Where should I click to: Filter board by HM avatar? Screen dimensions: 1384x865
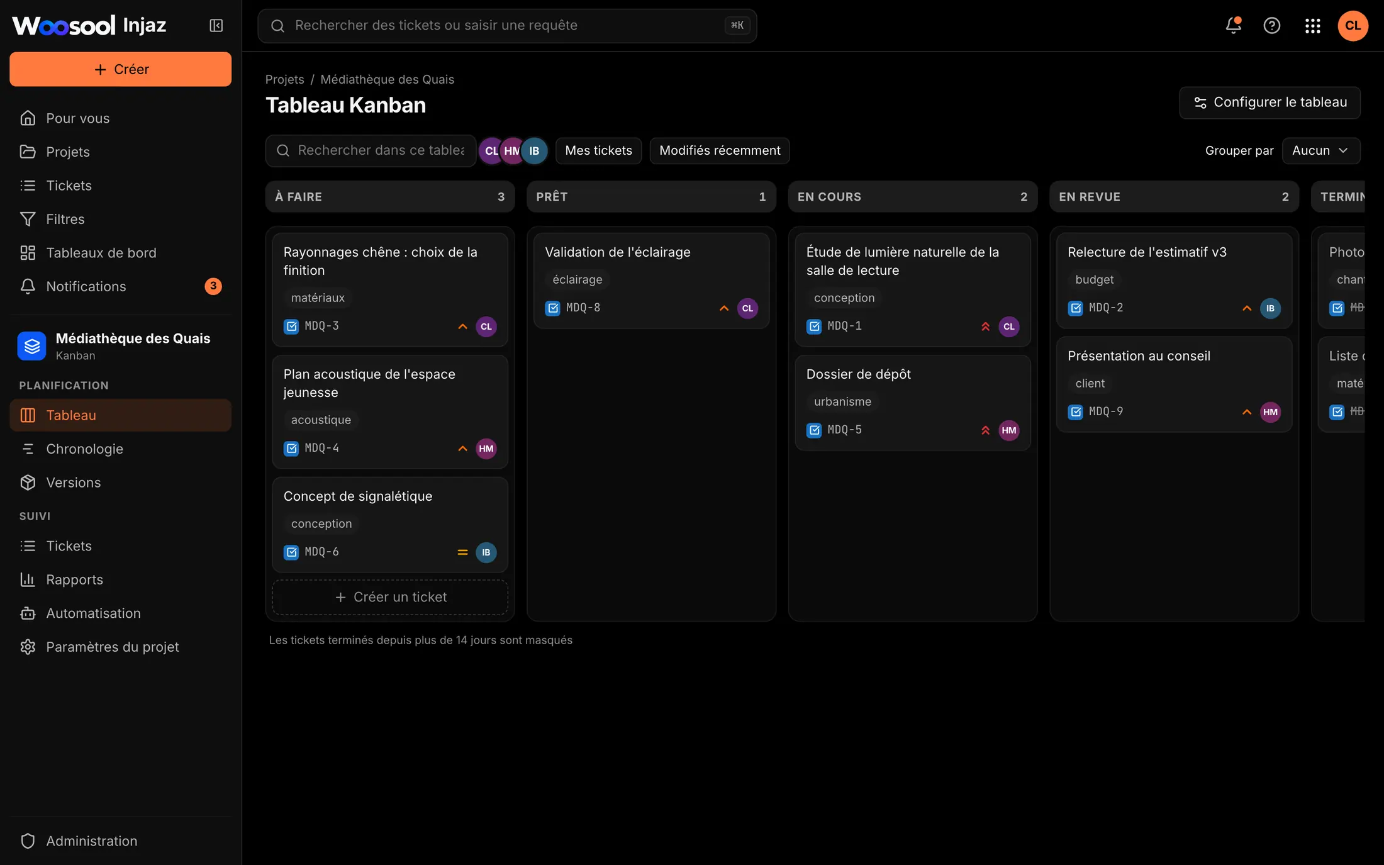(x=513, y=151)
